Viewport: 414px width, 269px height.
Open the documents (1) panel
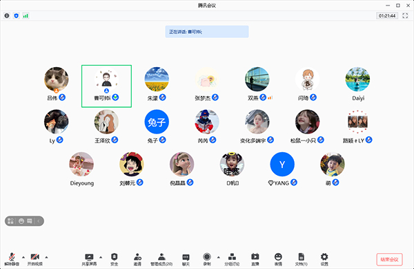[301, 259]
